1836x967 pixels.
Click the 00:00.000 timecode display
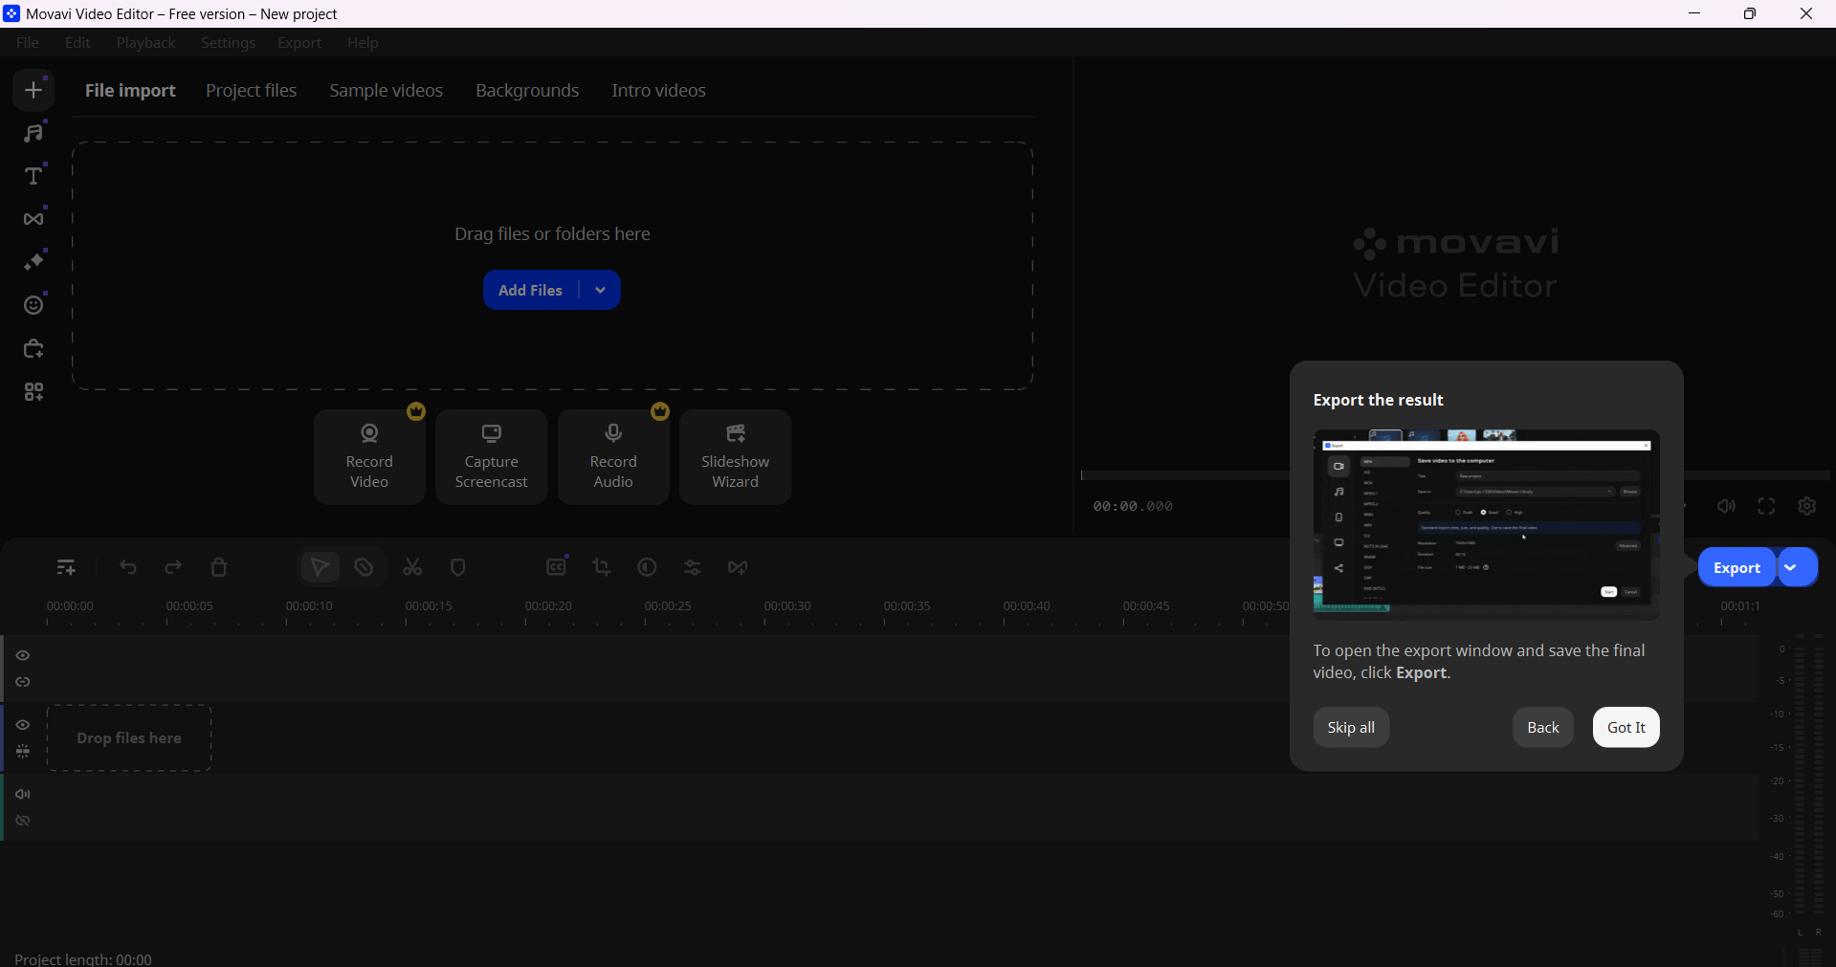pos(1133,507)
